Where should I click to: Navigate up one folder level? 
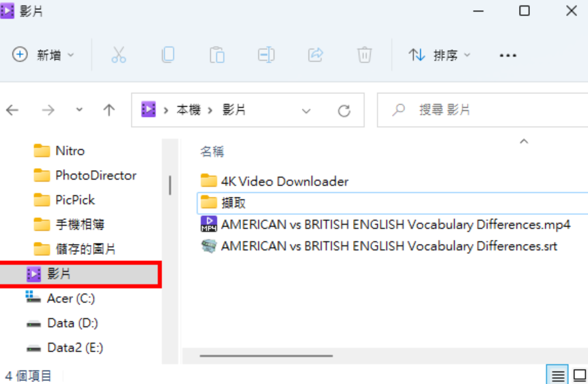pos(109,110)
